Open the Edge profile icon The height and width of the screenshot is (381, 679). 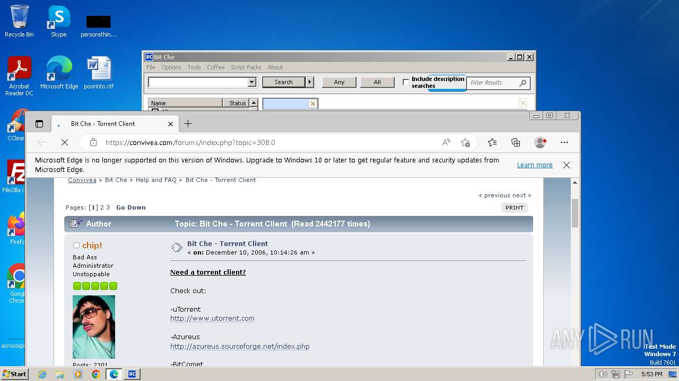tap(540, 142)
